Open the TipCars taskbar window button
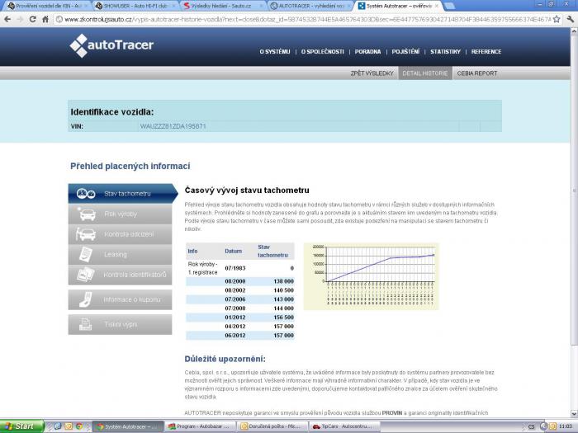The height and width of the screenshot is (433, 578). click(342, 426)
